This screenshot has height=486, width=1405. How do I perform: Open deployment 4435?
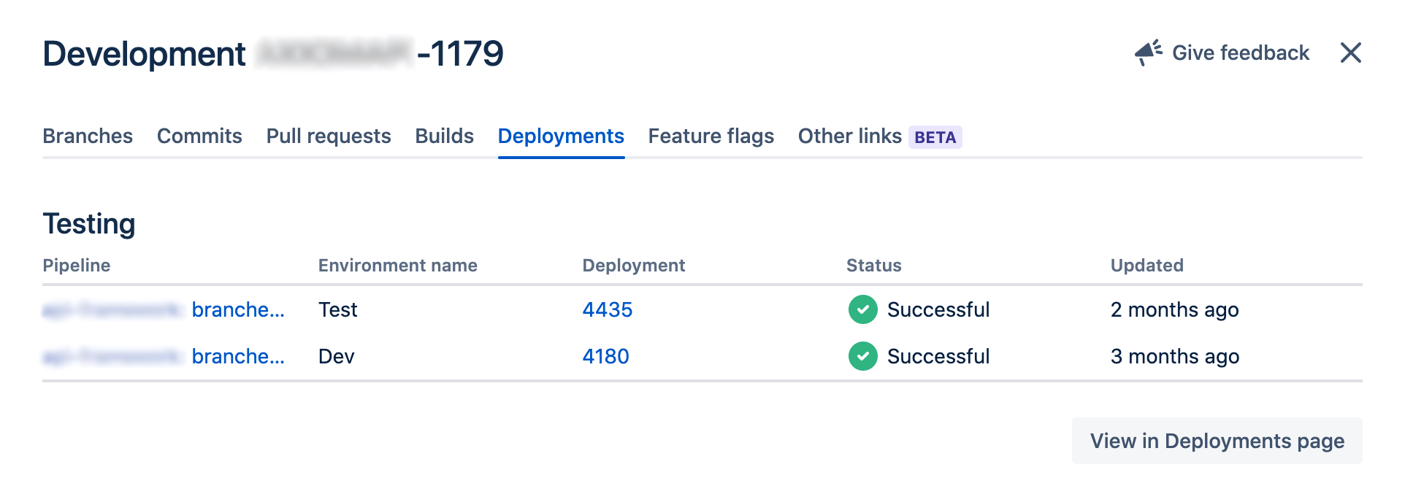608,309
